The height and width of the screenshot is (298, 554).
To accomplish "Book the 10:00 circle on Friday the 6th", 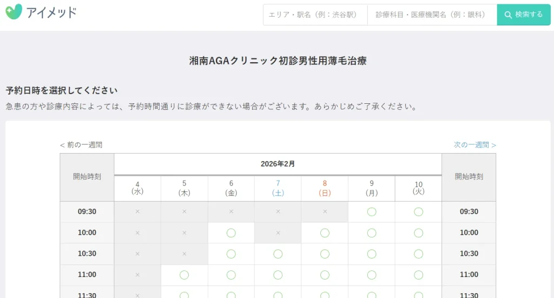I will pos(231,233).
